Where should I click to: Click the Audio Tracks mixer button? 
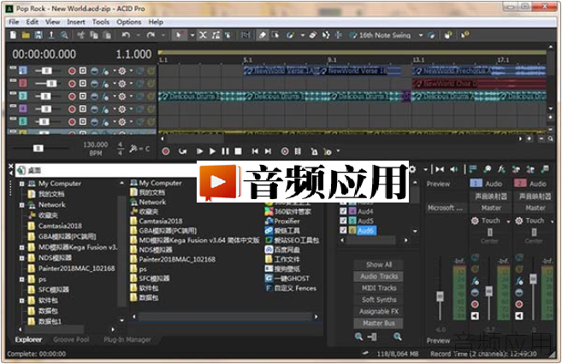pyautogui.click(x=379, y=276)
